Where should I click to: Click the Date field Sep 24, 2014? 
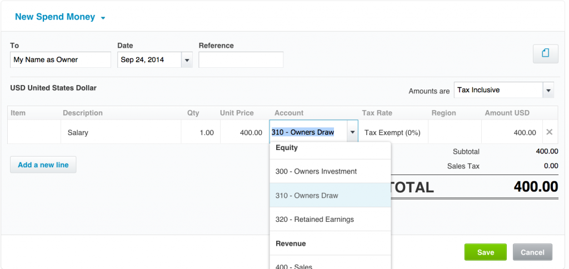point(149,60)
